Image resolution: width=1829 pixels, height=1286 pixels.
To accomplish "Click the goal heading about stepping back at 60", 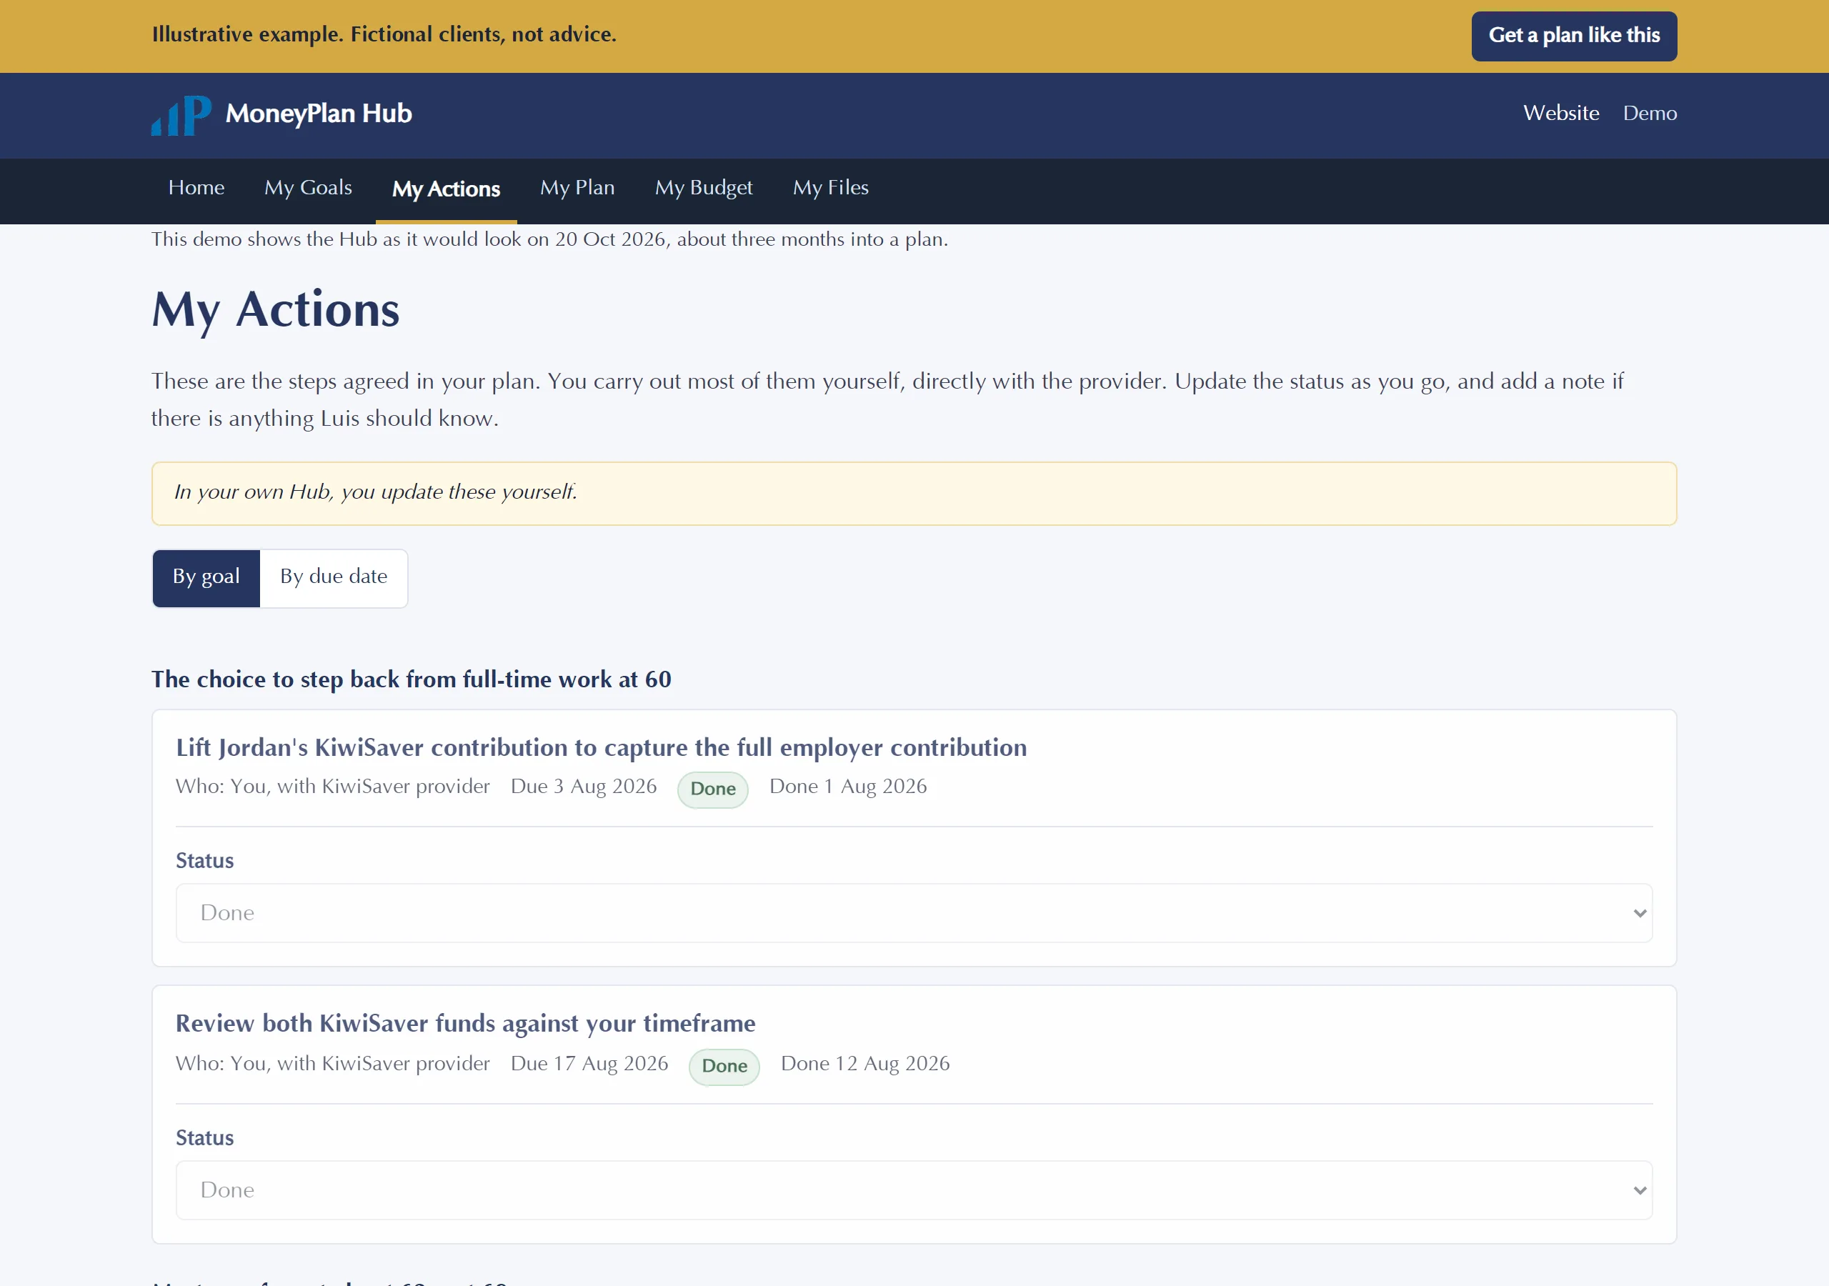I will pos(411,679).
